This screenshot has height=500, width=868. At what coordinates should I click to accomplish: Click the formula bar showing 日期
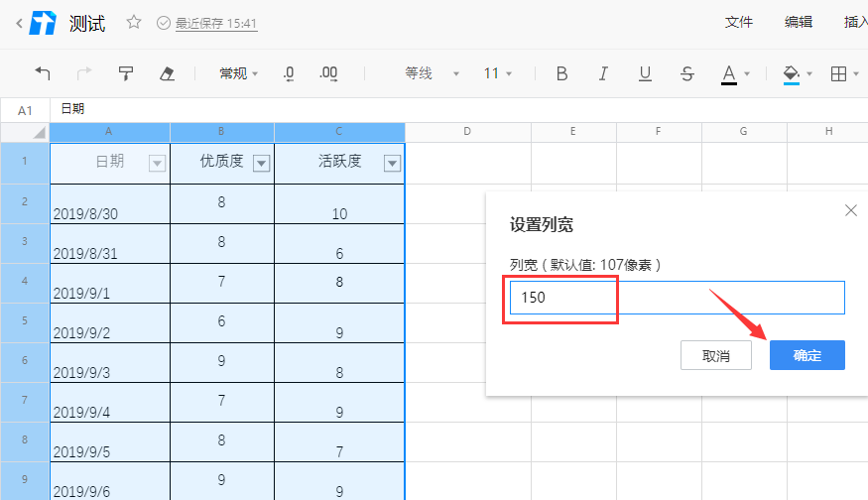pyautogui.click(x=459, y=110)
